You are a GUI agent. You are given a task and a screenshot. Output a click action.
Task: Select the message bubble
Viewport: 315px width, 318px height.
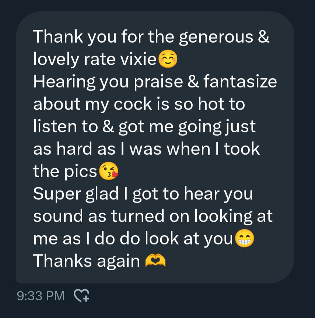155,147
